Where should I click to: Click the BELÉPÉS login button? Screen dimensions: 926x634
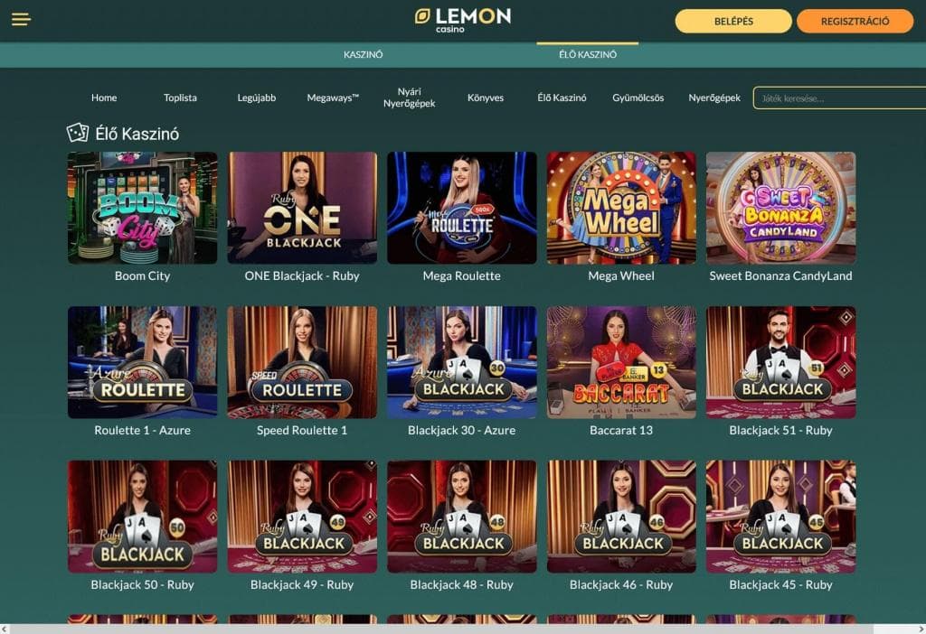click(x=733, y=22)
